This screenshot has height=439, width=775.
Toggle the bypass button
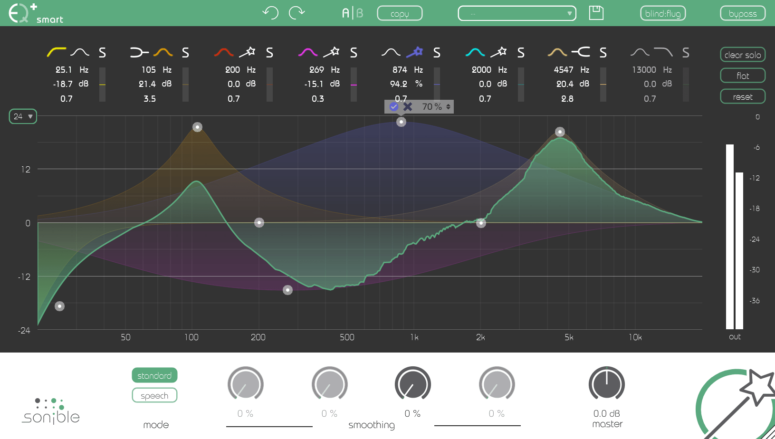coord(743,13)
